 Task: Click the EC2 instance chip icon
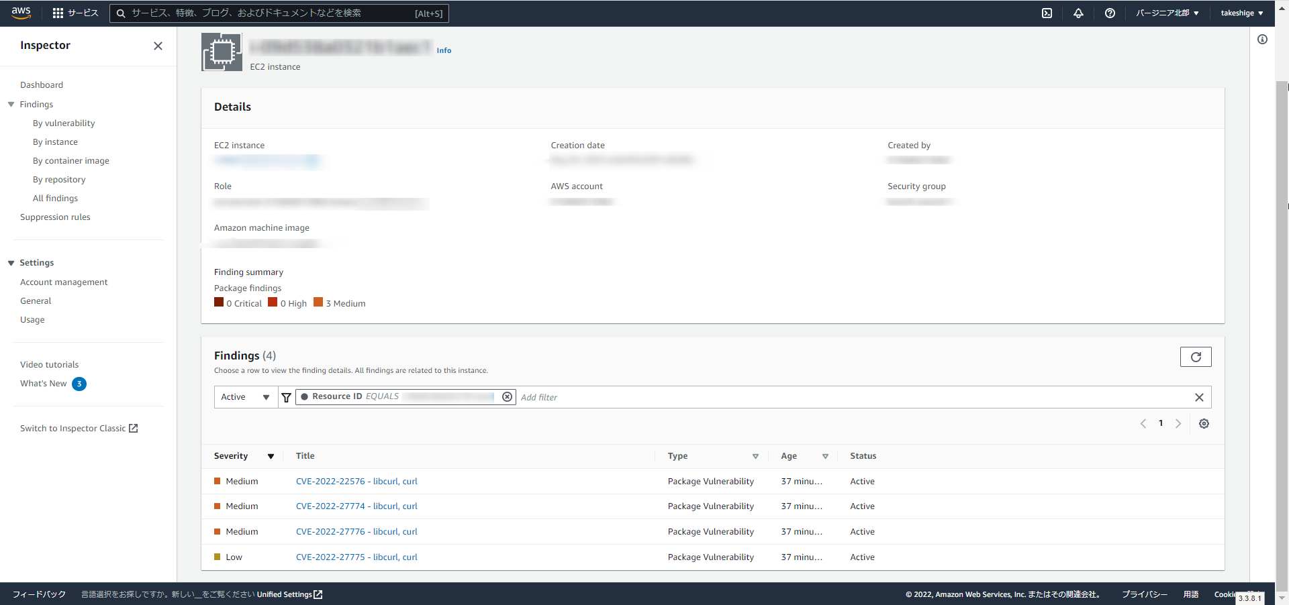tap(222, 52)
